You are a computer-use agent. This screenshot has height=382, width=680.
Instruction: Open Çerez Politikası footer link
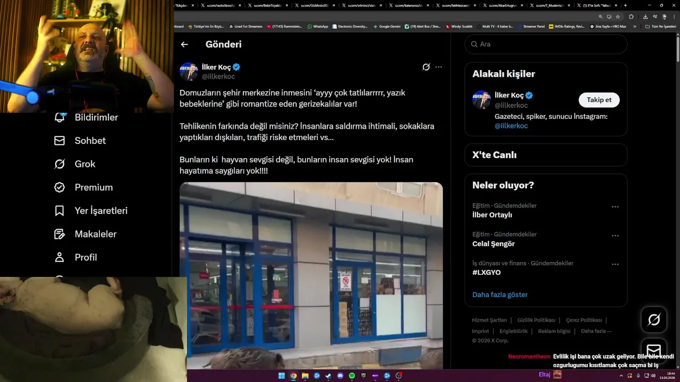584,320
